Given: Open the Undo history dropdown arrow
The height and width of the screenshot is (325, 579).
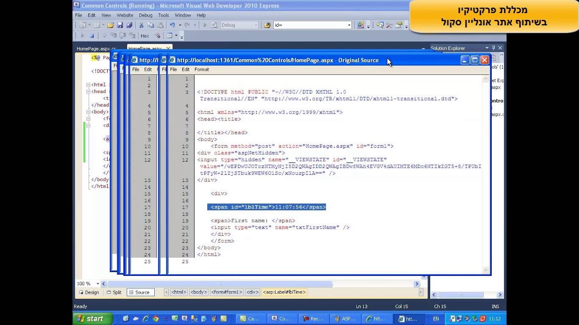Looking at the screenshot, I should (x=179, y=25).
